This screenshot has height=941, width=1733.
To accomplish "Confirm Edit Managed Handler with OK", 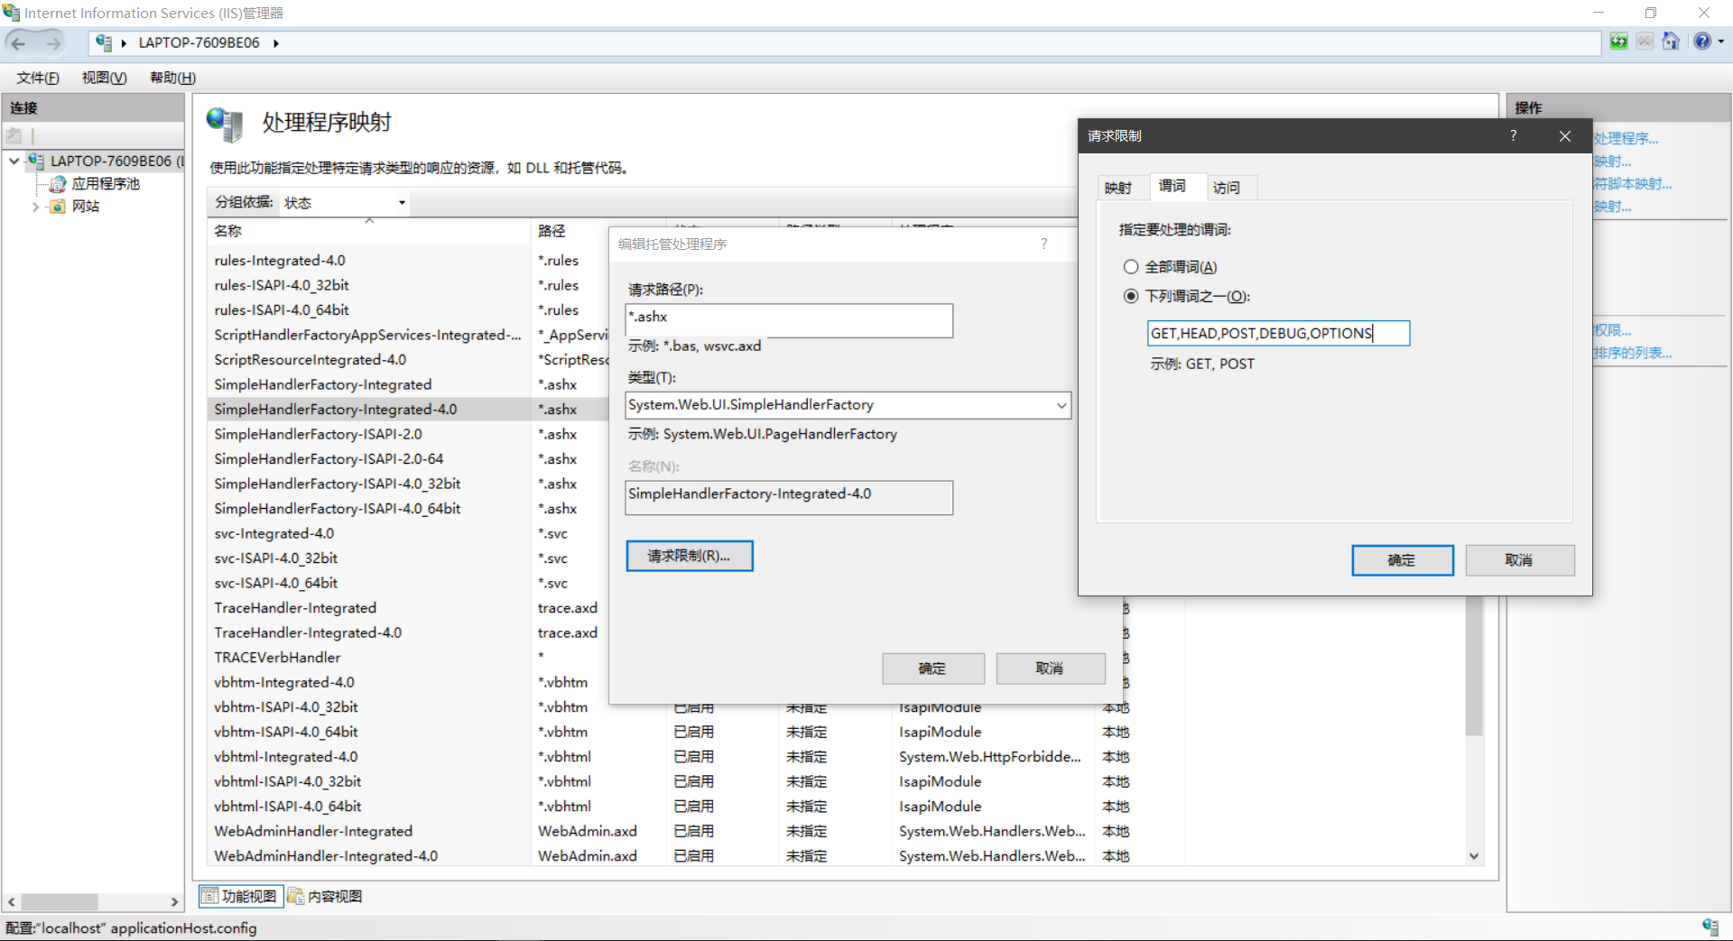I will pos(932,669).
